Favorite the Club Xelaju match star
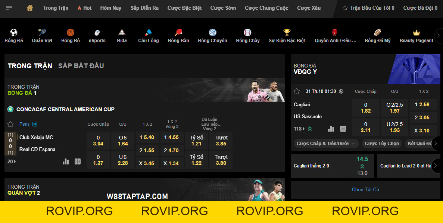The image size is (443, 223). [10, 124]
